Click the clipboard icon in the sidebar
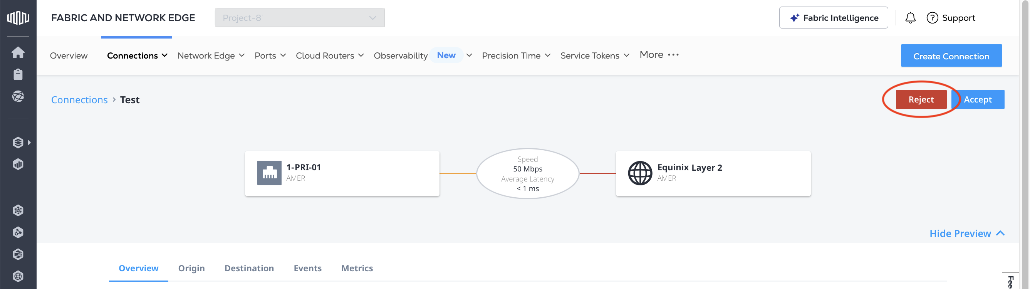 click(x=18, y=74)
